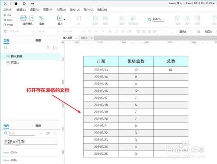
Task: Click the Ungroup (取消组合) toolbar icon
Action: [x=133, y=18]
